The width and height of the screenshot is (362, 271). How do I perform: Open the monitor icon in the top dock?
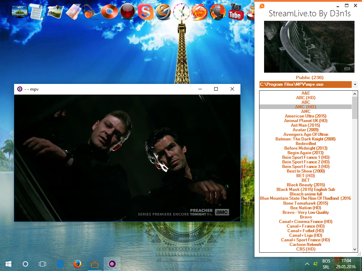[20, 12]
